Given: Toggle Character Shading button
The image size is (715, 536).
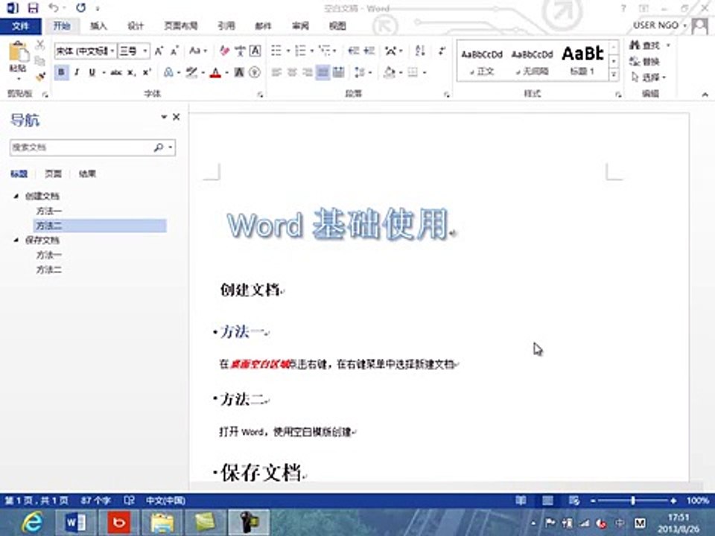Looking at the screenshot, I should pos(239,72).
